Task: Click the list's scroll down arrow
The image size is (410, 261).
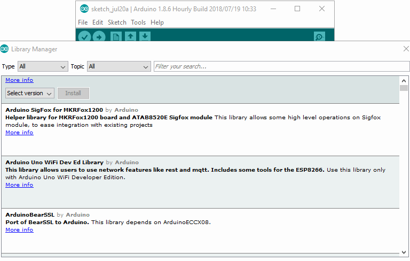Action: coord(404,252)
